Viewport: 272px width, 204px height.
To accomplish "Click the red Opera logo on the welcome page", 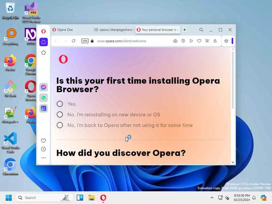I will tap(63, 59).
